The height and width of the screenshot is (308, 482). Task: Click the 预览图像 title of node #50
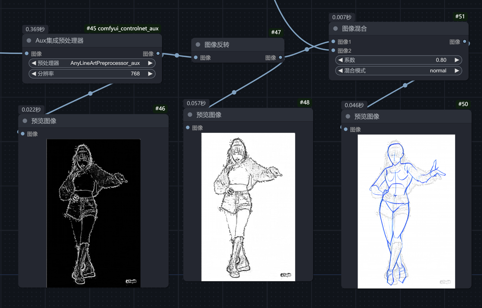367,116
